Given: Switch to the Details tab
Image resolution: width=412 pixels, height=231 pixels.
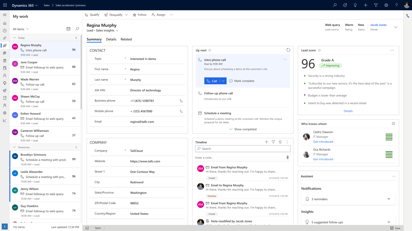Looking at the screenshot, I should click(x=111, y=39).
